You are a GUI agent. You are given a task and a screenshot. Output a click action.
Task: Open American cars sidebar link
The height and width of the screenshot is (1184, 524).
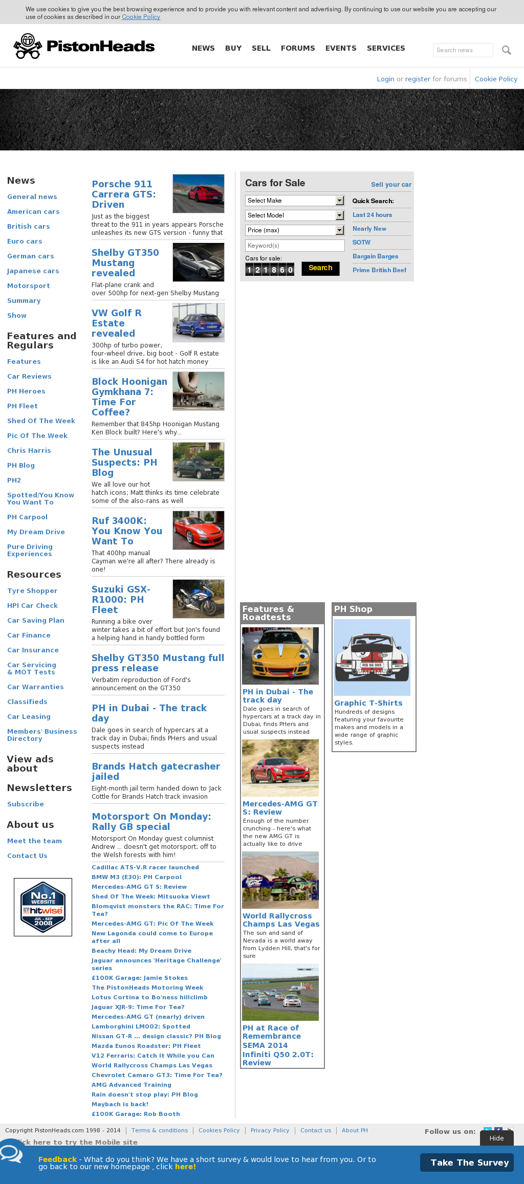coord(33,212)
